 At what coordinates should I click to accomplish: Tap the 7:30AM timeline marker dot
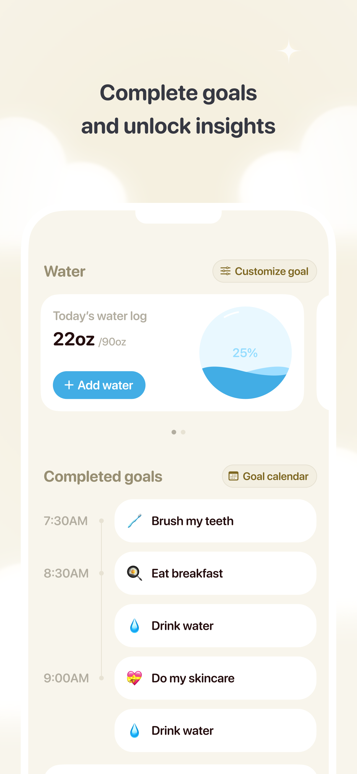tap(102, 521)
